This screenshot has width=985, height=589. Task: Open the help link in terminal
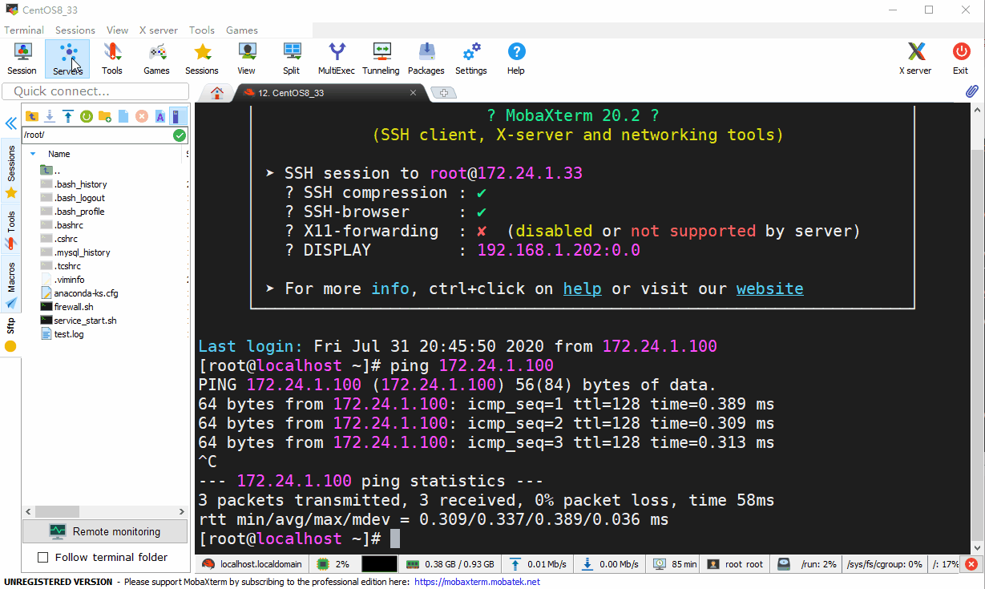click(x=582, y=288)
